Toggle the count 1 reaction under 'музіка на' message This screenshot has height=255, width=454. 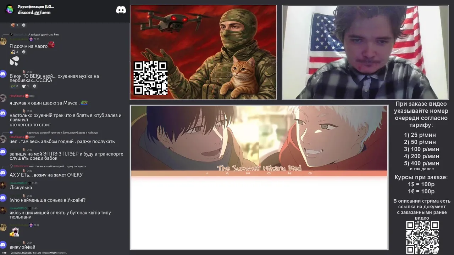click(25, 86)
